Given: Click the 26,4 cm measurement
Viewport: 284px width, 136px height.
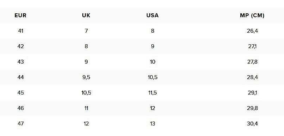Looking at the screenshot, I should pos(252,31).
